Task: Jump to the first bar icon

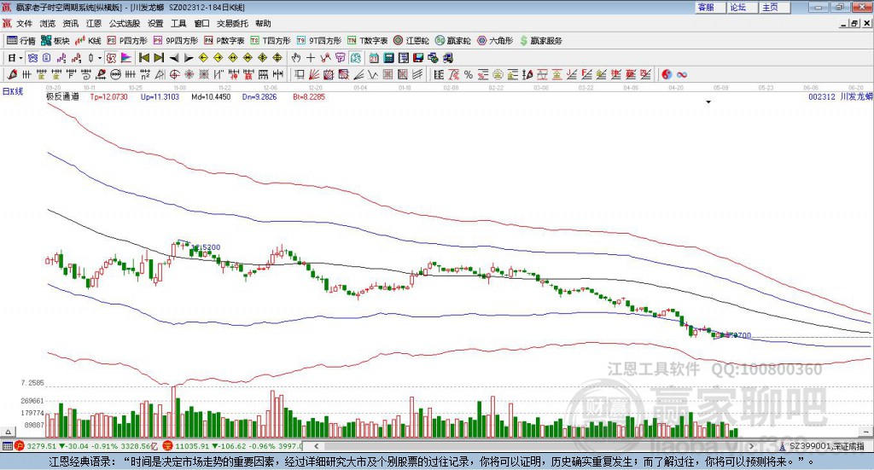Action: coord(143,58)
